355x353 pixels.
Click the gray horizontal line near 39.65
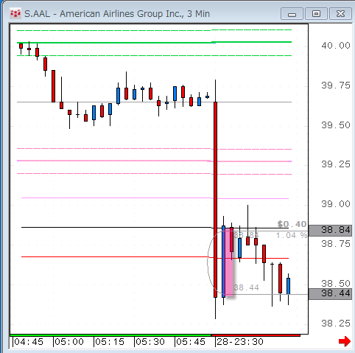154,102
